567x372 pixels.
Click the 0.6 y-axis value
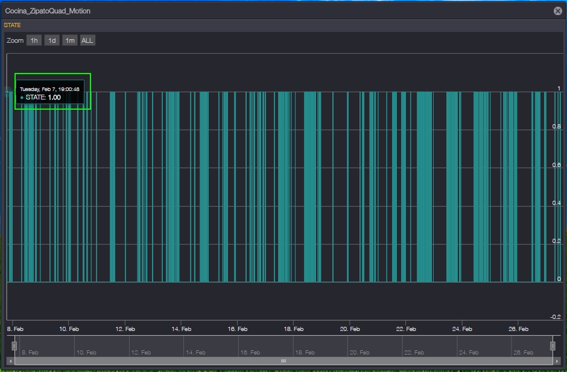(x=557, y=165)
